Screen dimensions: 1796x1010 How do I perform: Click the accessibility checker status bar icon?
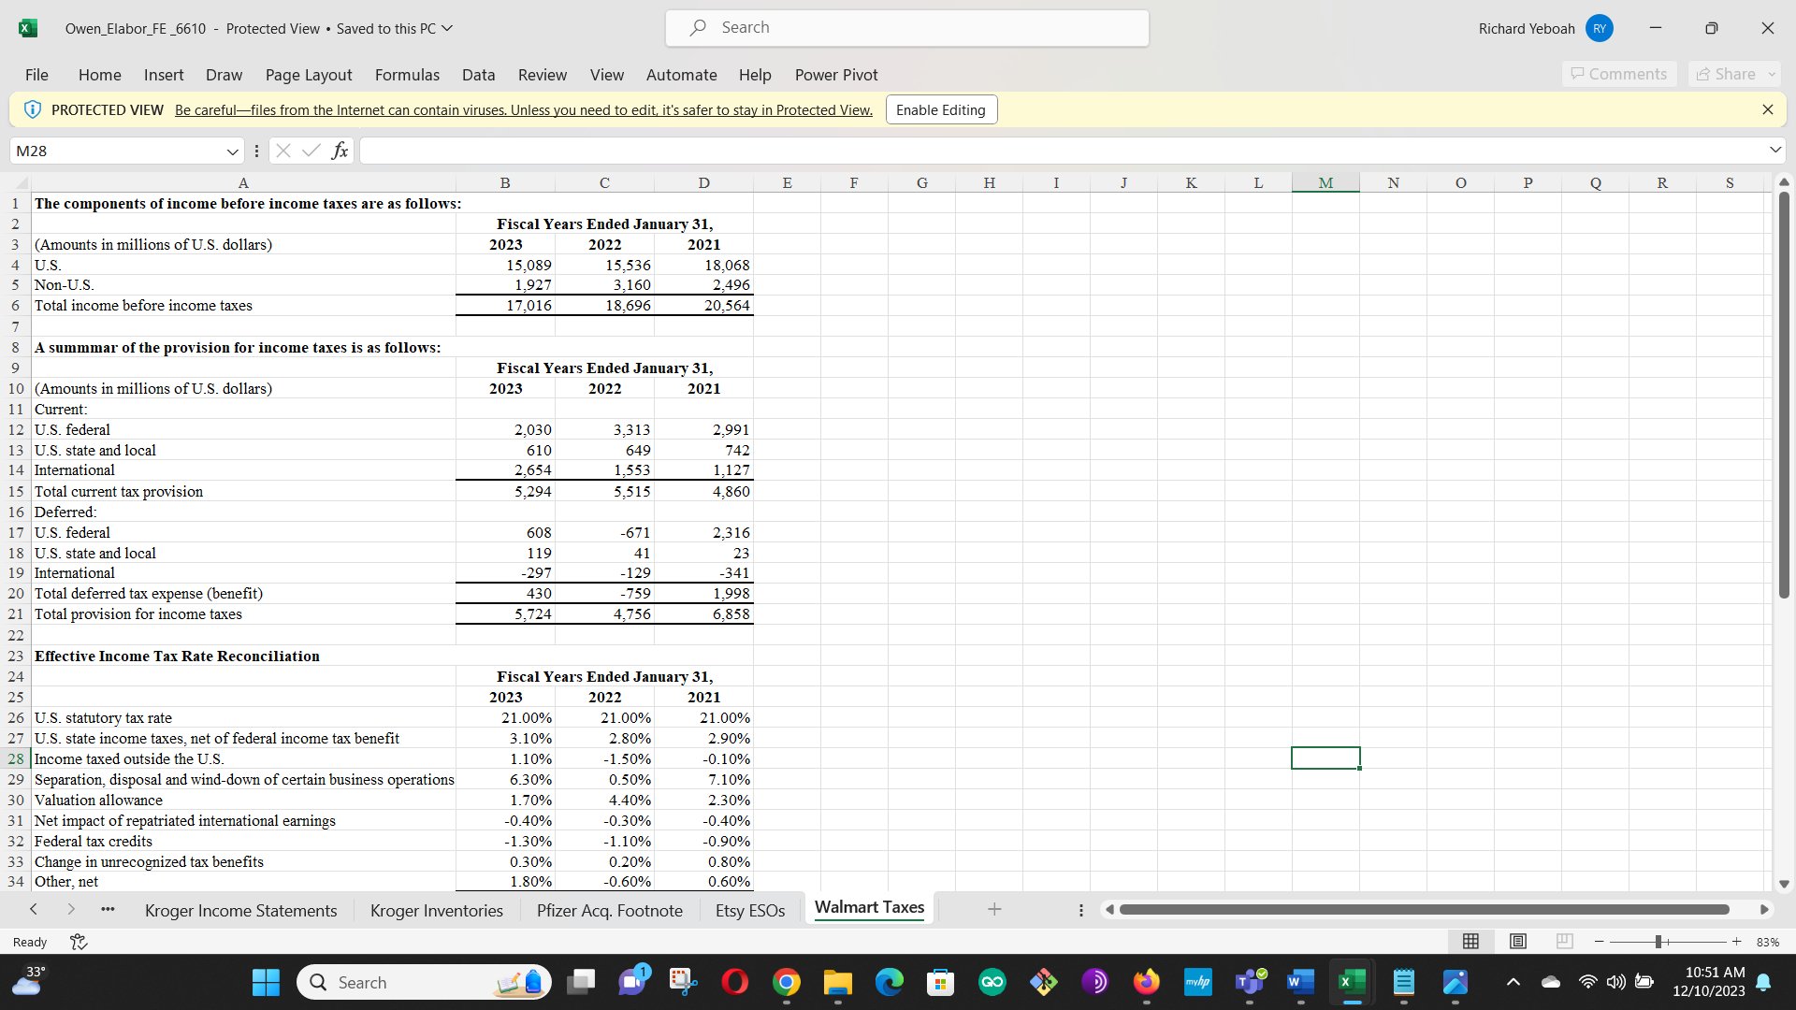tap(79, 942)
